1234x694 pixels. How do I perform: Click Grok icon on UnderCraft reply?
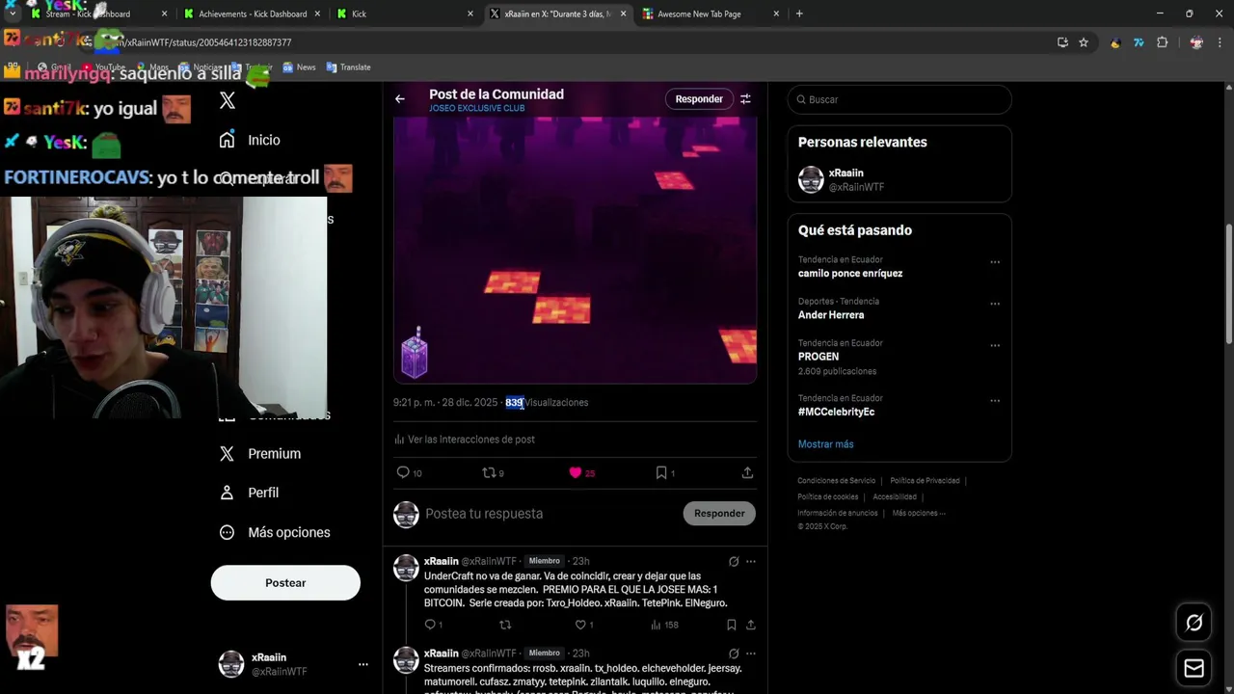point(734,561)
